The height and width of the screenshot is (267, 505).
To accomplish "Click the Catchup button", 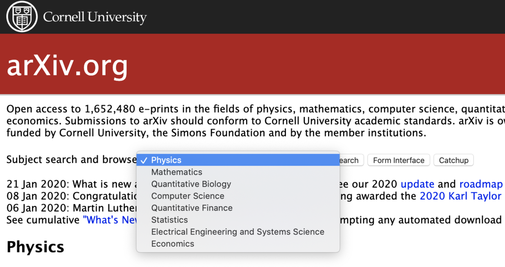I will point(454,160).
